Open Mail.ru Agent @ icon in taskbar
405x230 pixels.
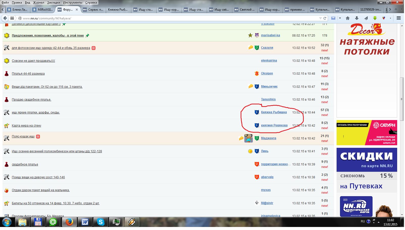pos(53,222)
